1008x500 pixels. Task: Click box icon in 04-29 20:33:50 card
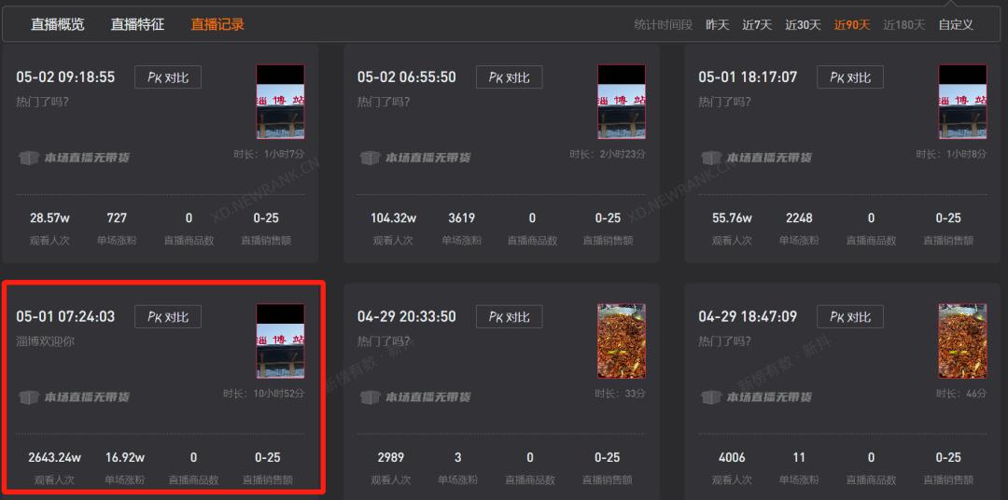(370, 397)
